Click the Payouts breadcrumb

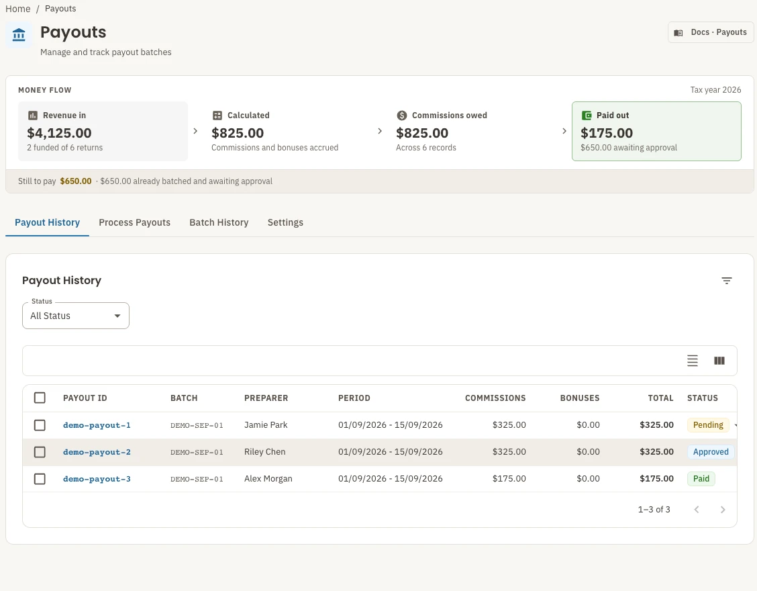click(x=60, y=9)
